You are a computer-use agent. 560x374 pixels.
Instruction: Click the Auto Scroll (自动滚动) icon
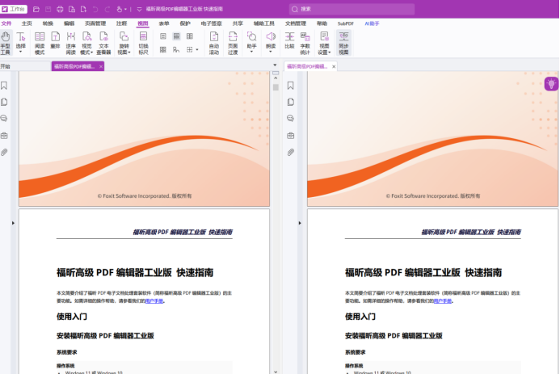click(x=214, y=43)
